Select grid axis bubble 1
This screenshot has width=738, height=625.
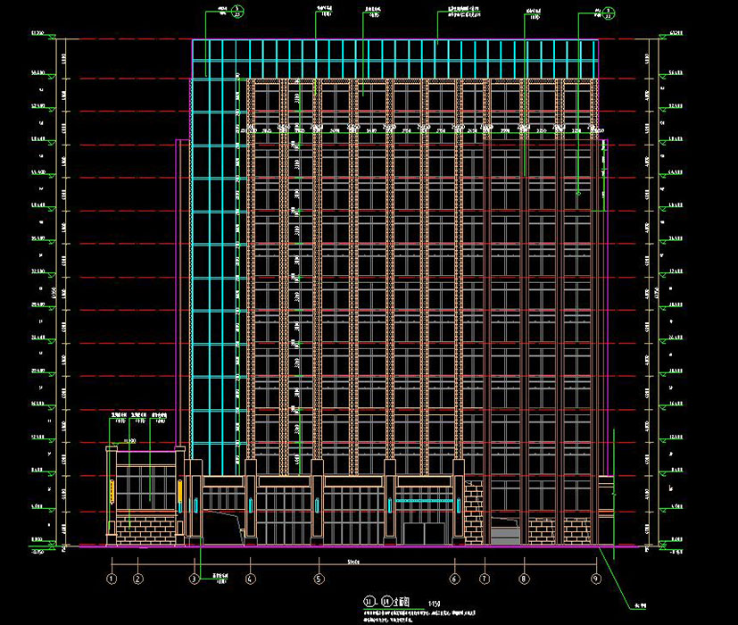(x=112, y=579)
